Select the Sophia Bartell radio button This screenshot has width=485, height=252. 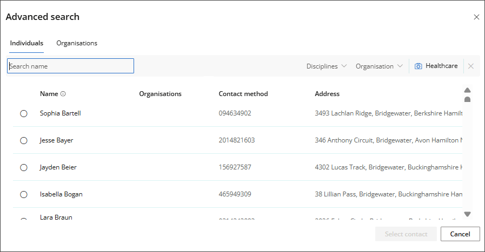point(24,114)
